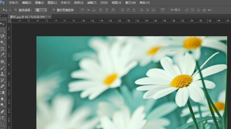
Task: Enable the 显示变换控件 checkbox
Action: pyautogui.click(x=54, y=10)
